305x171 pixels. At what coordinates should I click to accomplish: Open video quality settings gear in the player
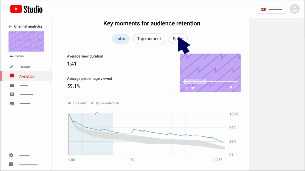[231, 87]
